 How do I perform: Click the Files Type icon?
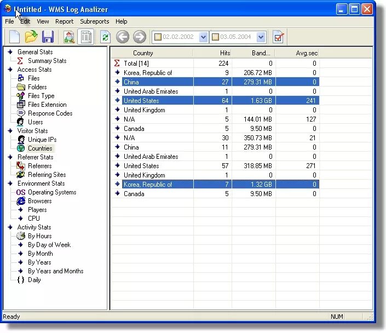21,95
